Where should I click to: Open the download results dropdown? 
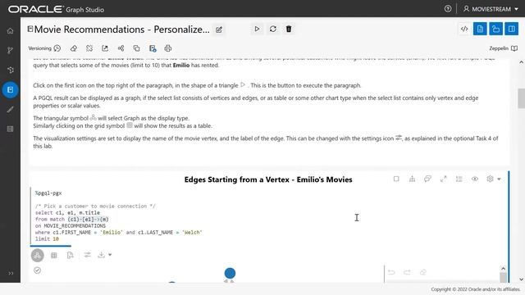104,255
